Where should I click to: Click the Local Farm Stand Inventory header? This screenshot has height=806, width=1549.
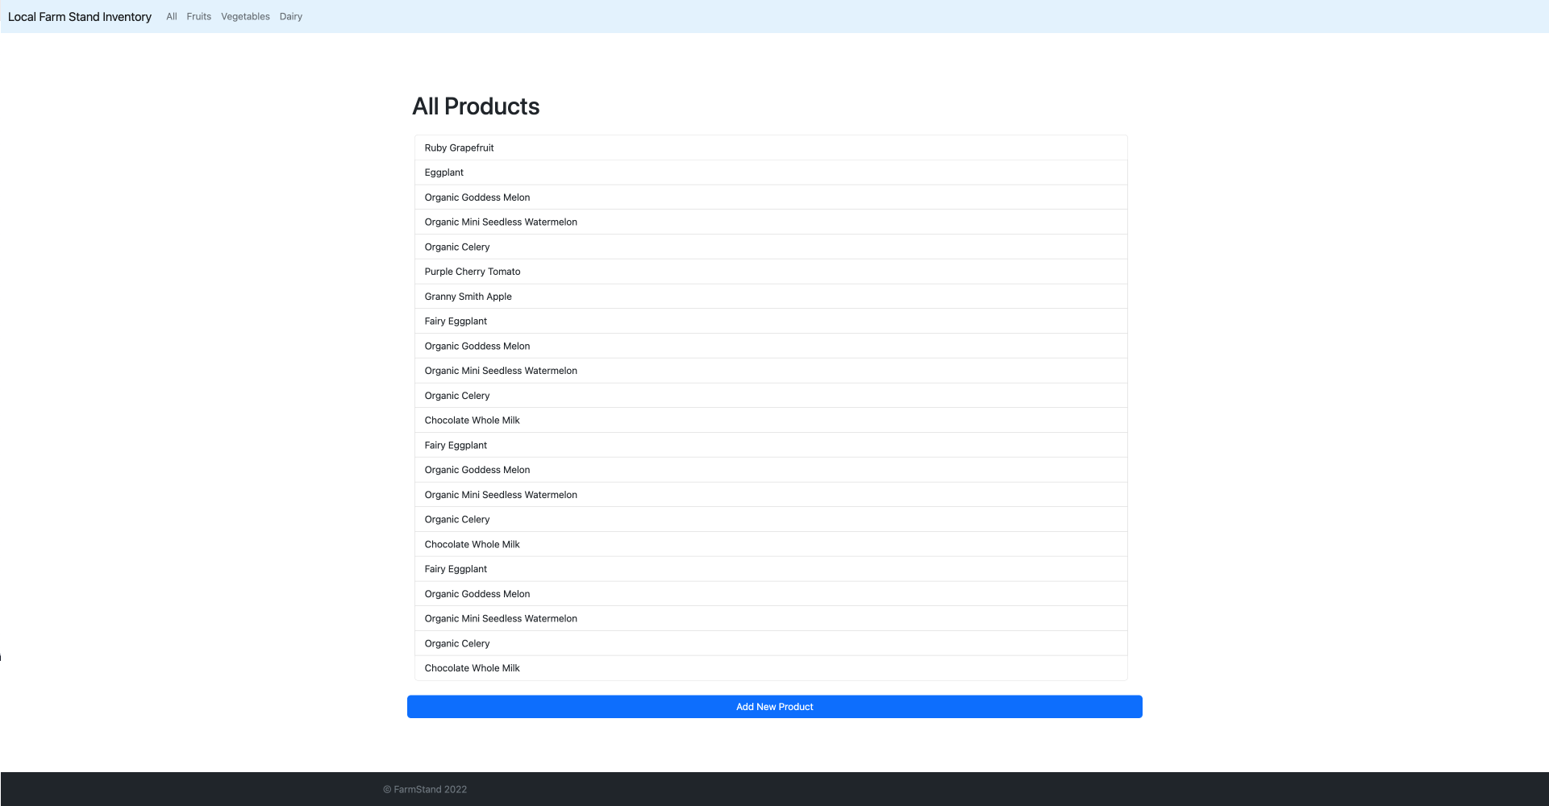pyautogui.click(x=79, y=16)
